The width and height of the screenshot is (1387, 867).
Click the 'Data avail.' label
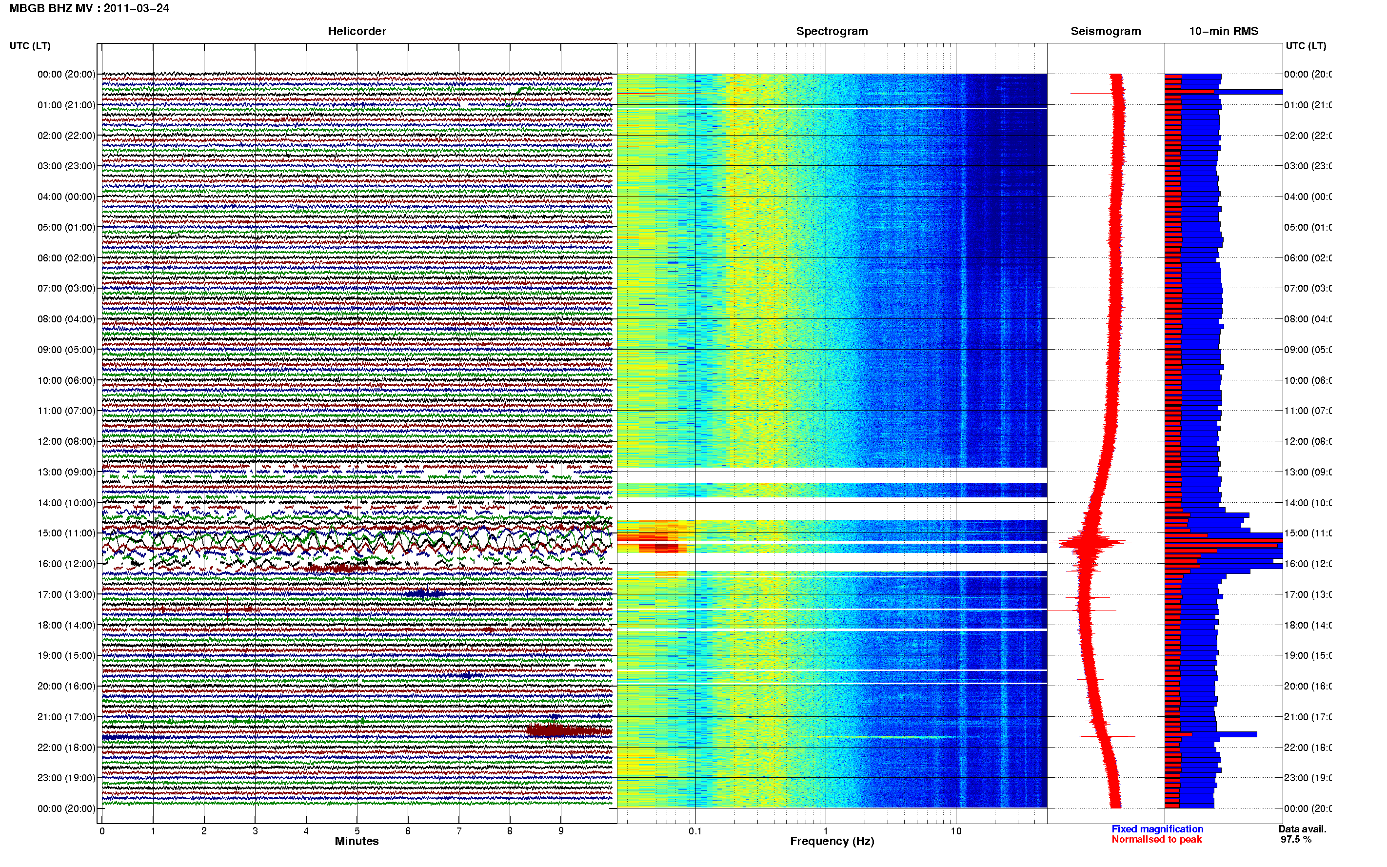(x=1302, y=829)
